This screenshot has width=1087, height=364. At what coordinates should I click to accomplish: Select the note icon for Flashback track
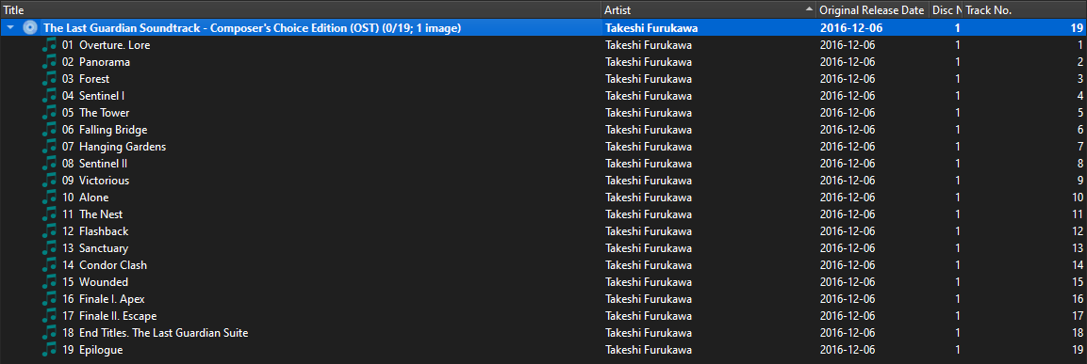pyautogui.click(x=48, y=231)
